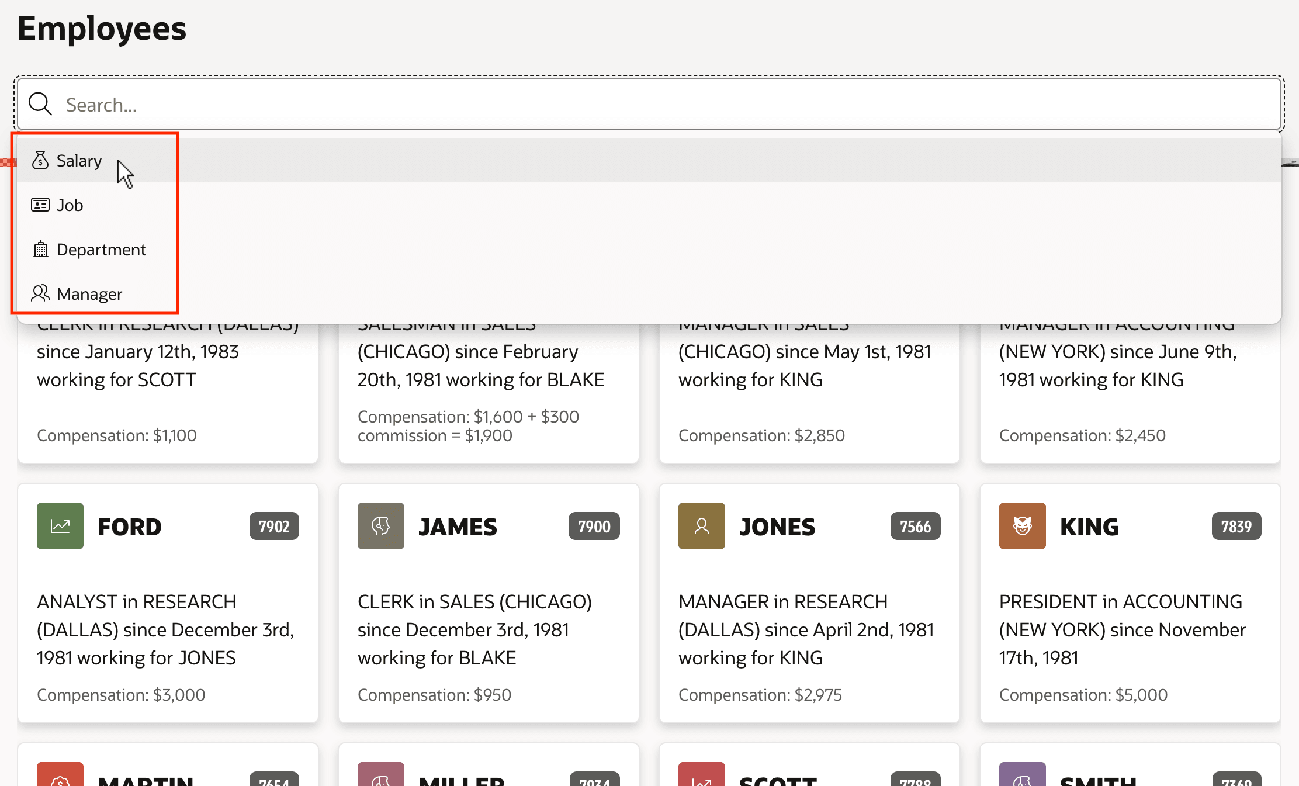
Task: Click FORD's green chart avatar icon
Action: [60, 526]
